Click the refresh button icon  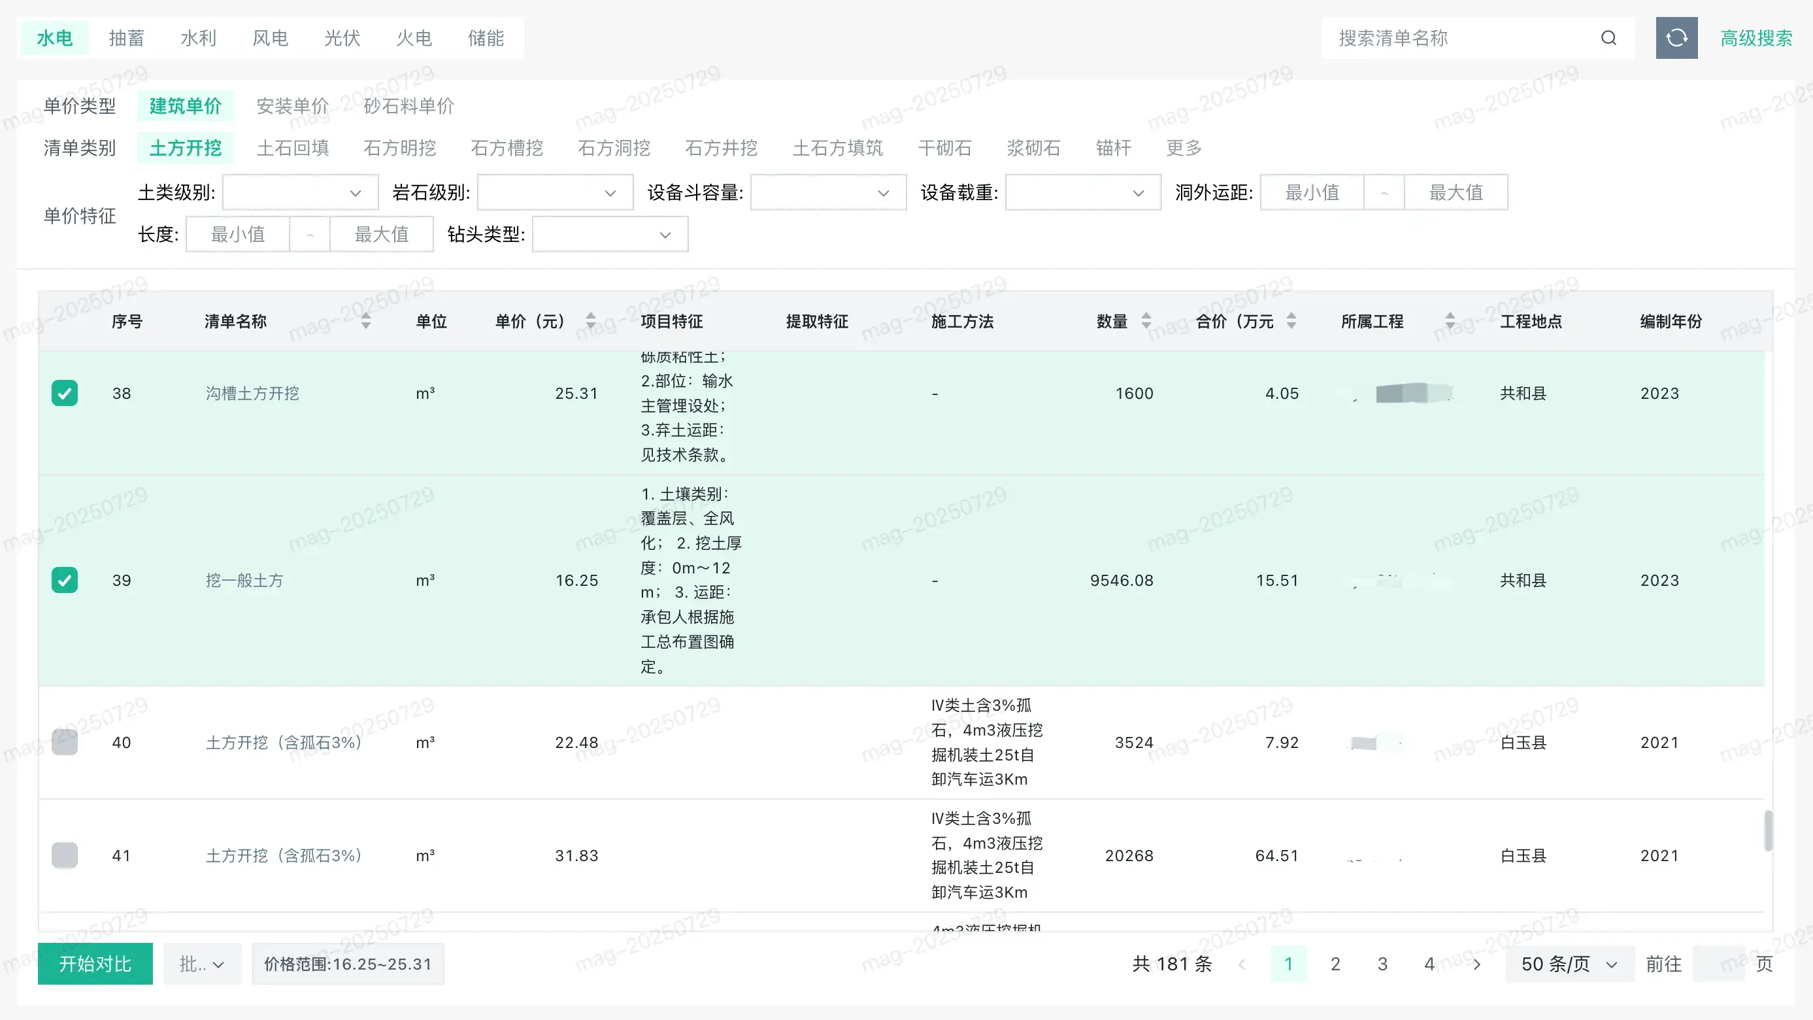[1676, 38]
